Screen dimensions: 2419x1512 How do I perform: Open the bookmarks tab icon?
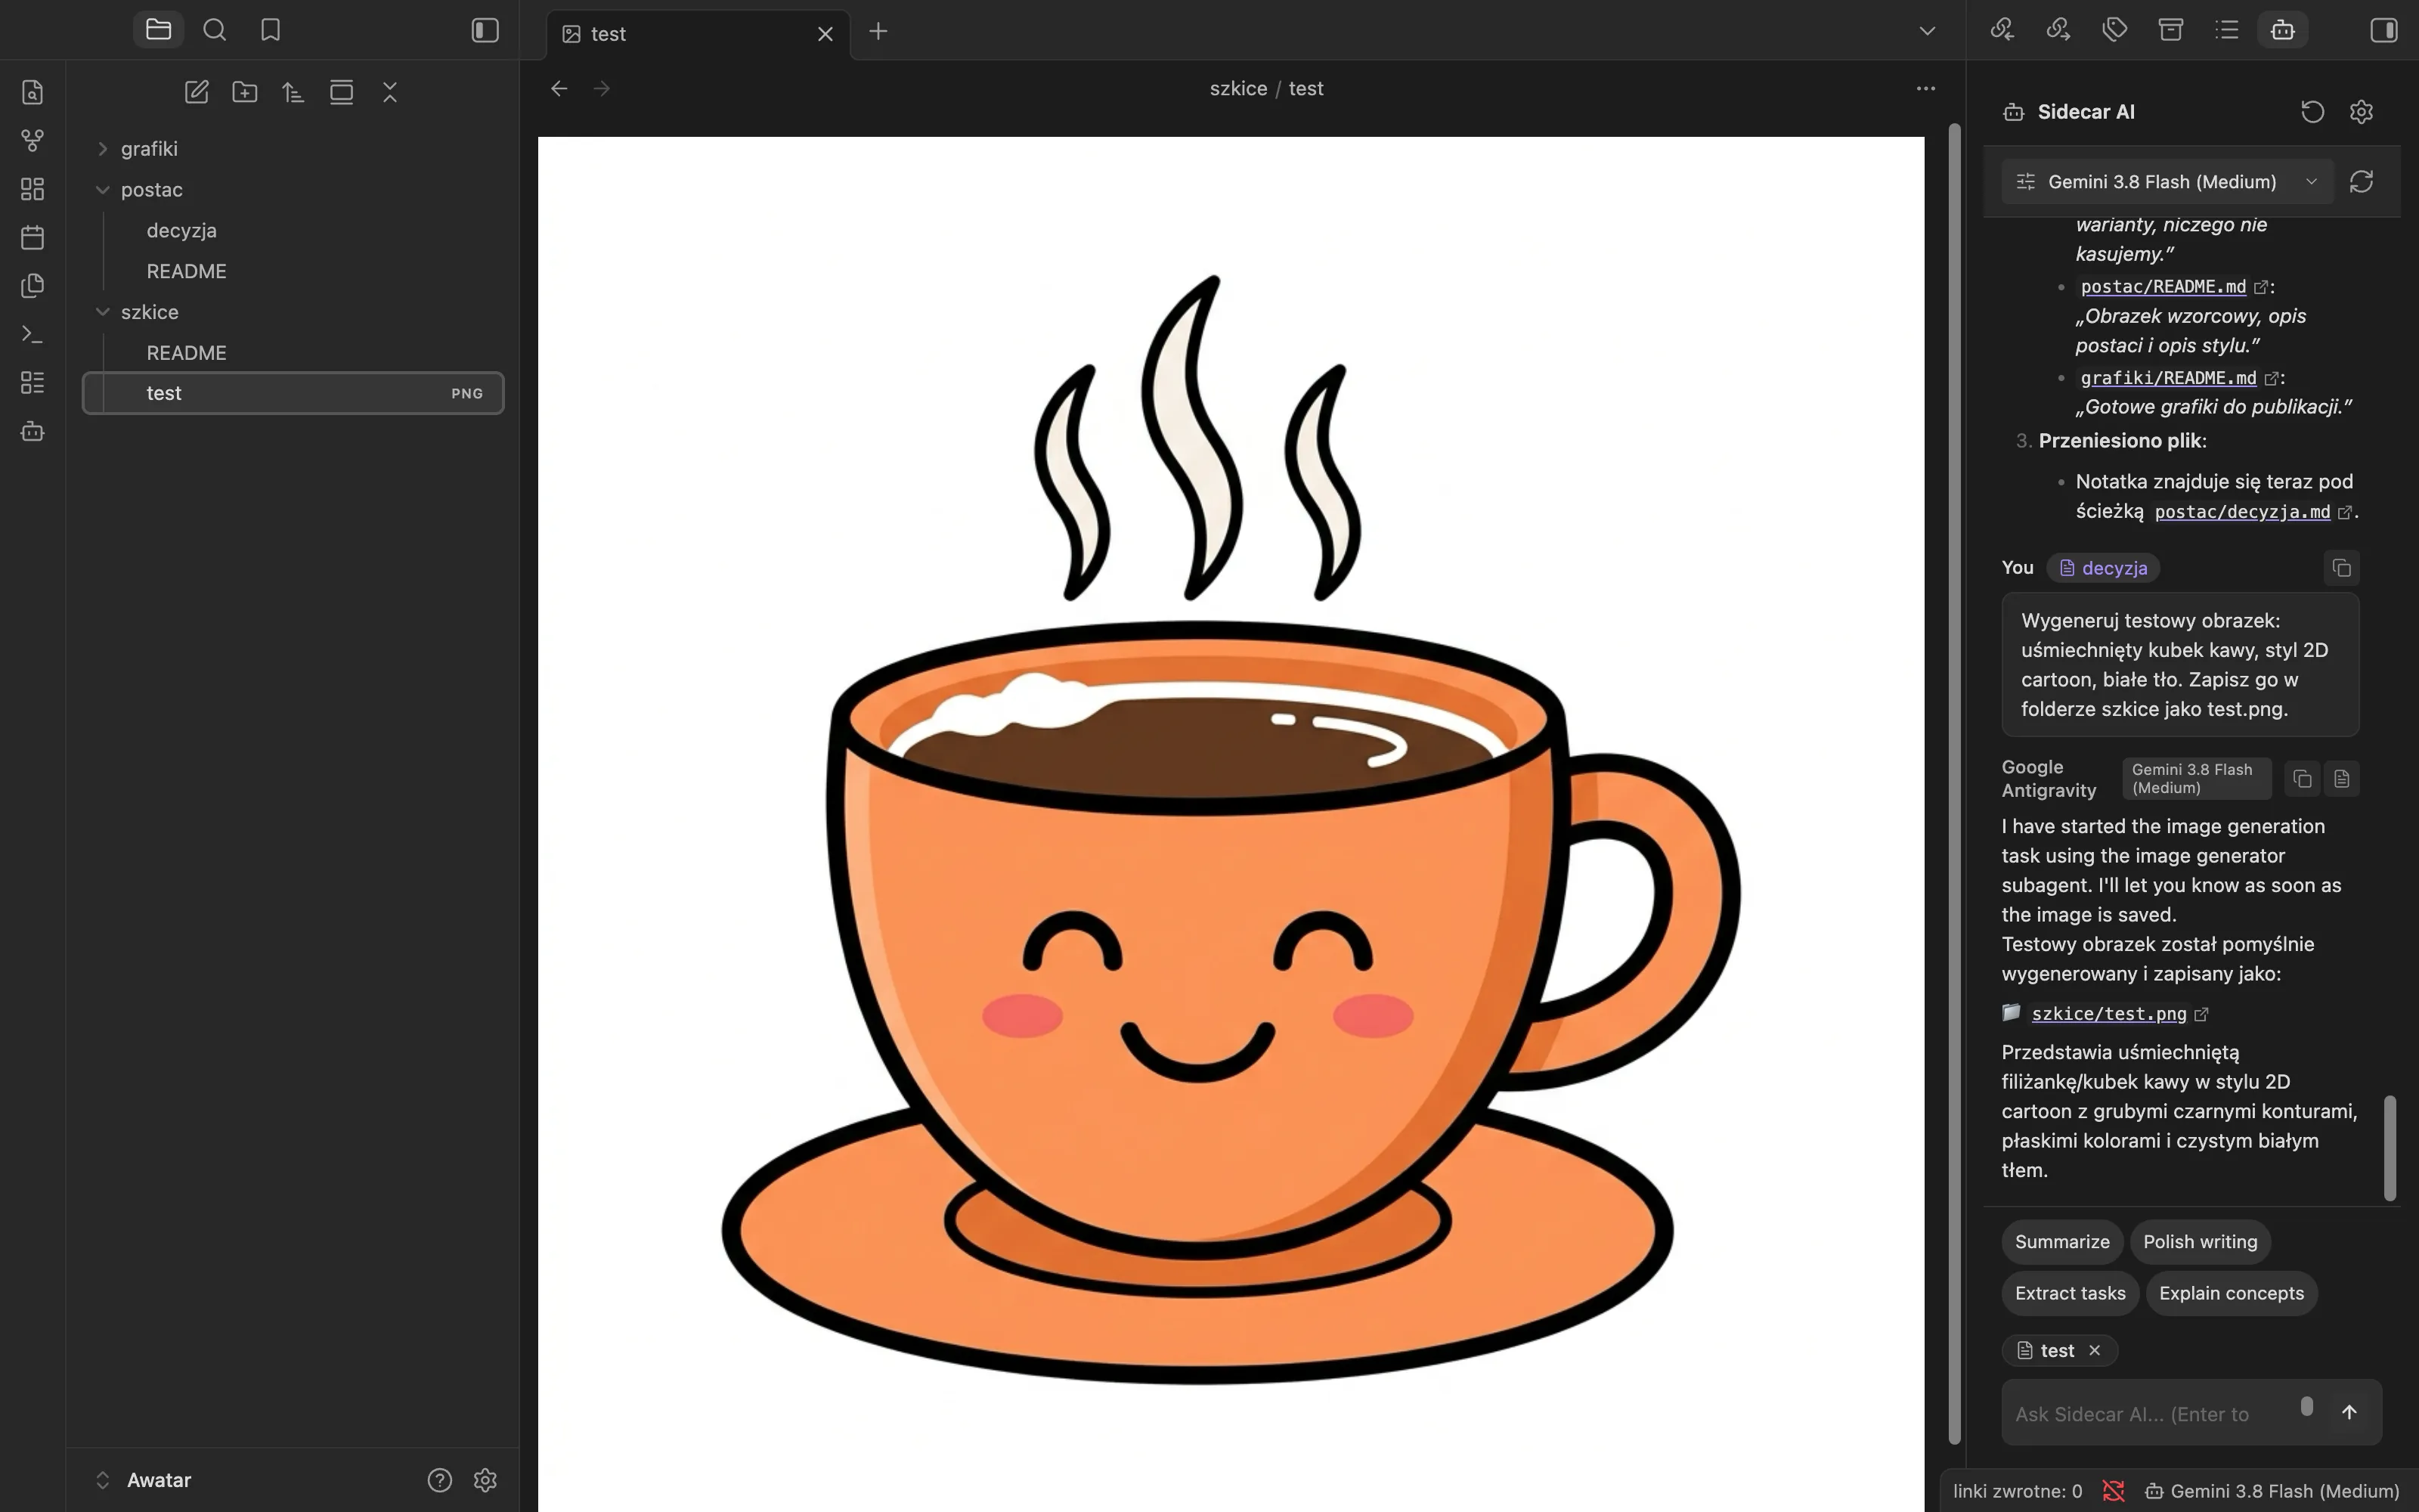click(x=270, y=30)
